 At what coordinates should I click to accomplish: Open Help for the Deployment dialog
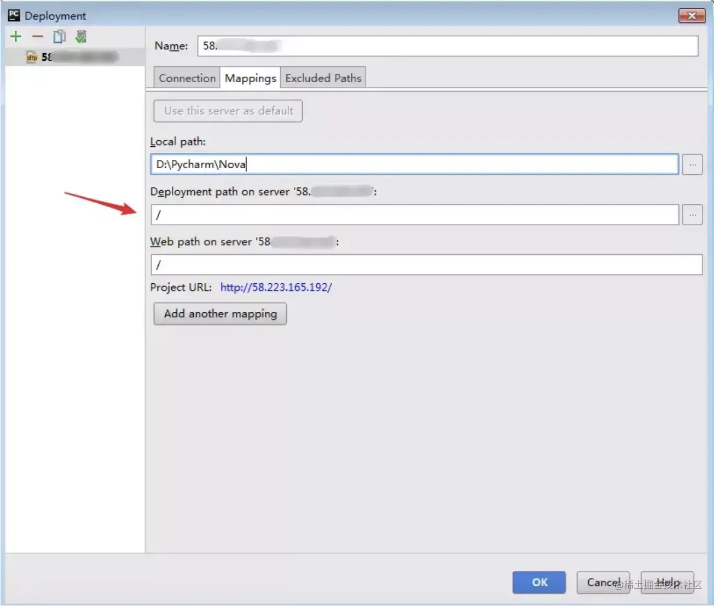667,582
